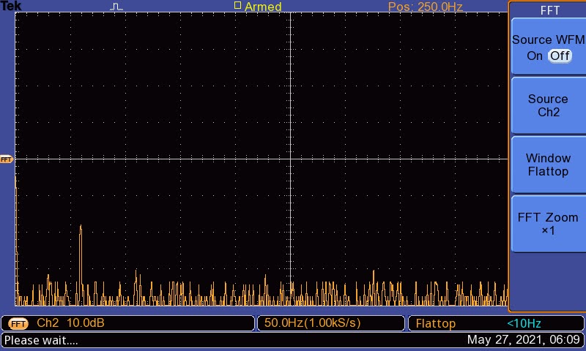Switch Source WFM to On
586x351 pixels.
click(x=535, y=56)
